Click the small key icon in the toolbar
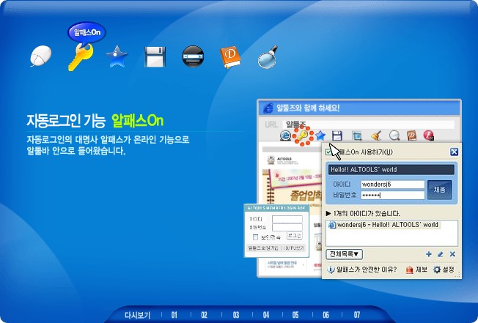Viewport: 478px width, 323px height. coord(302,135)
